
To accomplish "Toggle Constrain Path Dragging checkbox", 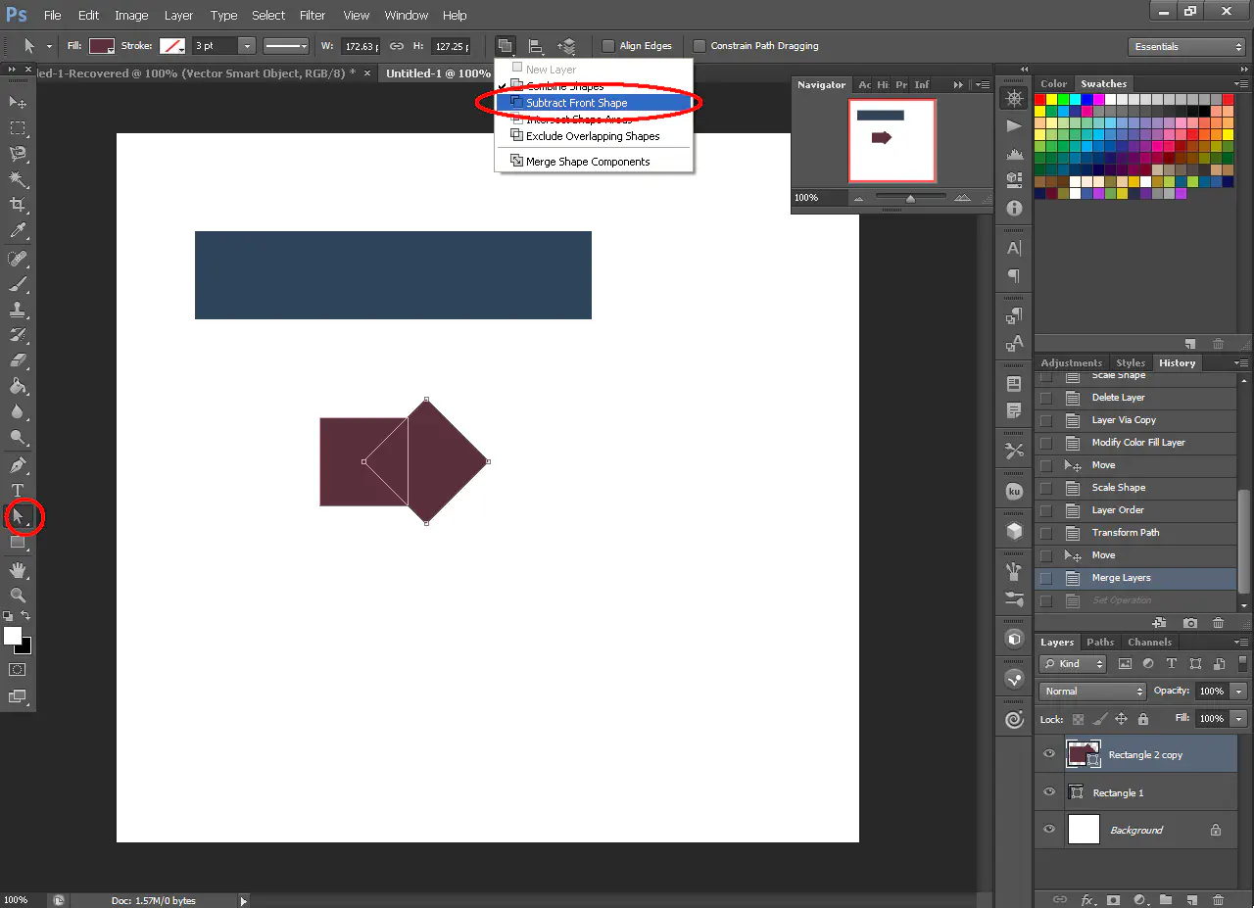I will coord(699,46).
